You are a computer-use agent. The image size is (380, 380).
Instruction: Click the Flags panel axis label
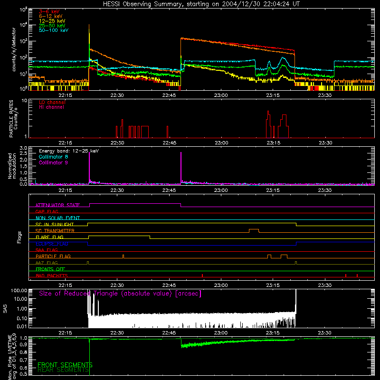tap(19, 237)
